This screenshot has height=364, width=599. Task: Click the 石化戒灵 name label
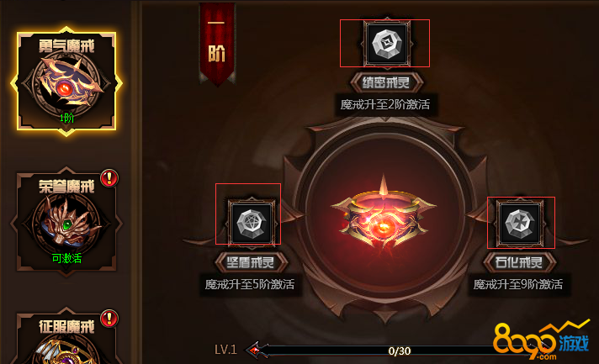(519, 262)
